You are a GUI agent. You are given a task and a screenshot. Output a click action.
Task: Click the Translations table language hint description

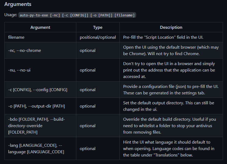[x=169, y=148]
